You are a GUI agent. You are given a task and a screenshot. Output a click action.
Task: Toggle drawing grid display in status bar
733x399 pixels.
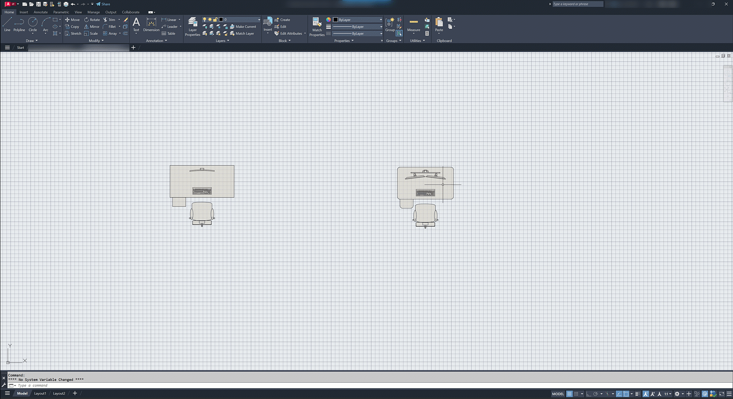tap(569, 394)
